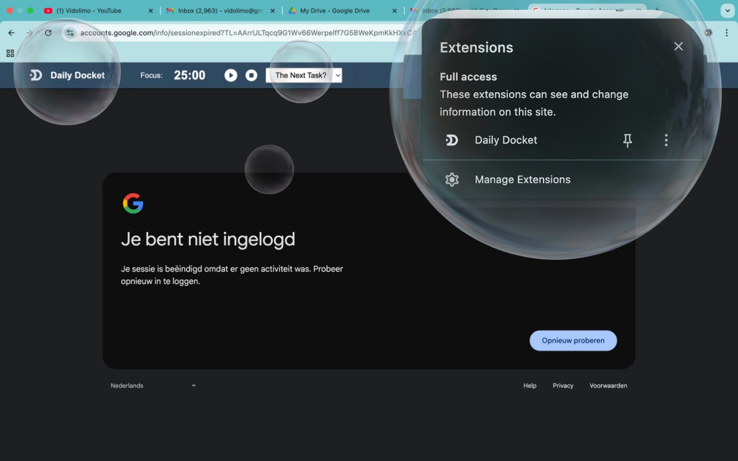This screenshot has height=461, width=738.
Task: Open the Help link
Action: tap(530, 386)
